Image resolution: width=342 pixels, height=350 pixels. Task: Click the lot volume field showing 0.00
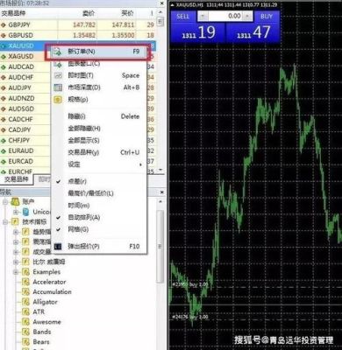[x=225, y=17]
